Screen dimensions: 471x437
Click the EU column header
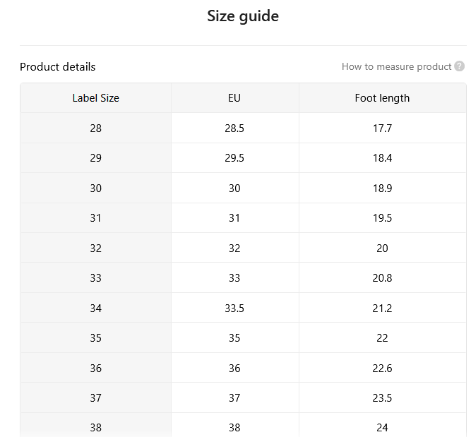point(234,98)
